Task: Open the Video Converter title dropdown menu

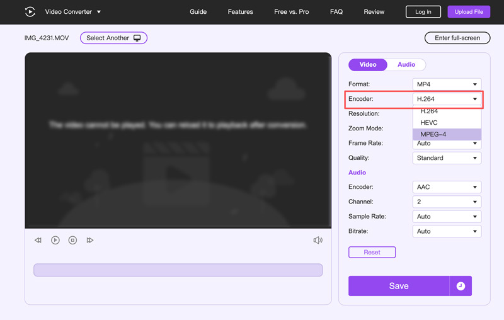Action: 99,12
